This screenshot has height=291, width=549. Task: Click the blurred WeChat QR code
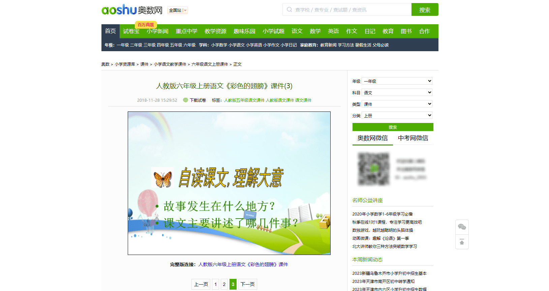(x=373, y=169)
